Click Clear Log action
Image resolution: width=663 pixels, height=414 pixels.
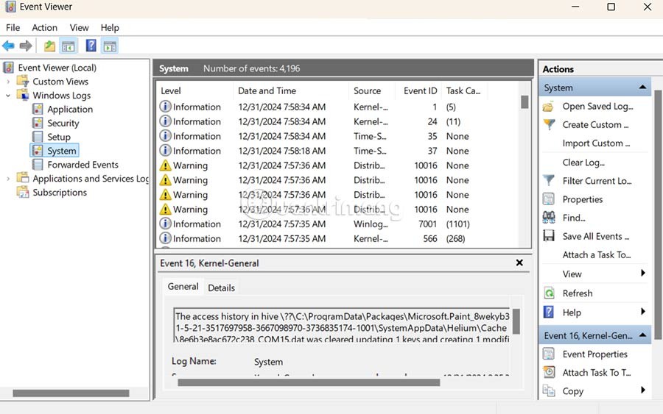coord(583,163)
